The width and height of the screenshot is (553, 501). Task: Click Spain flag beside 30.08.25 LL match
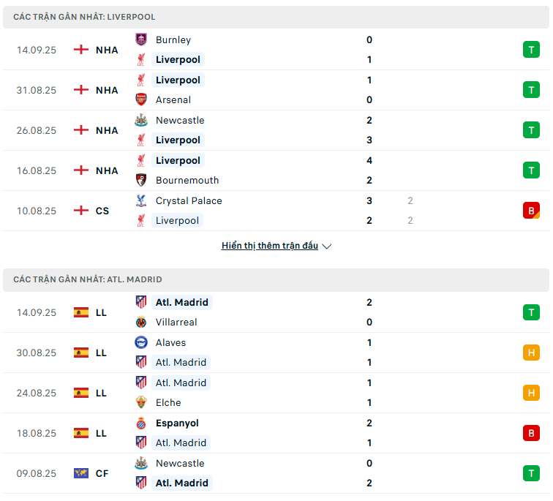81,353
